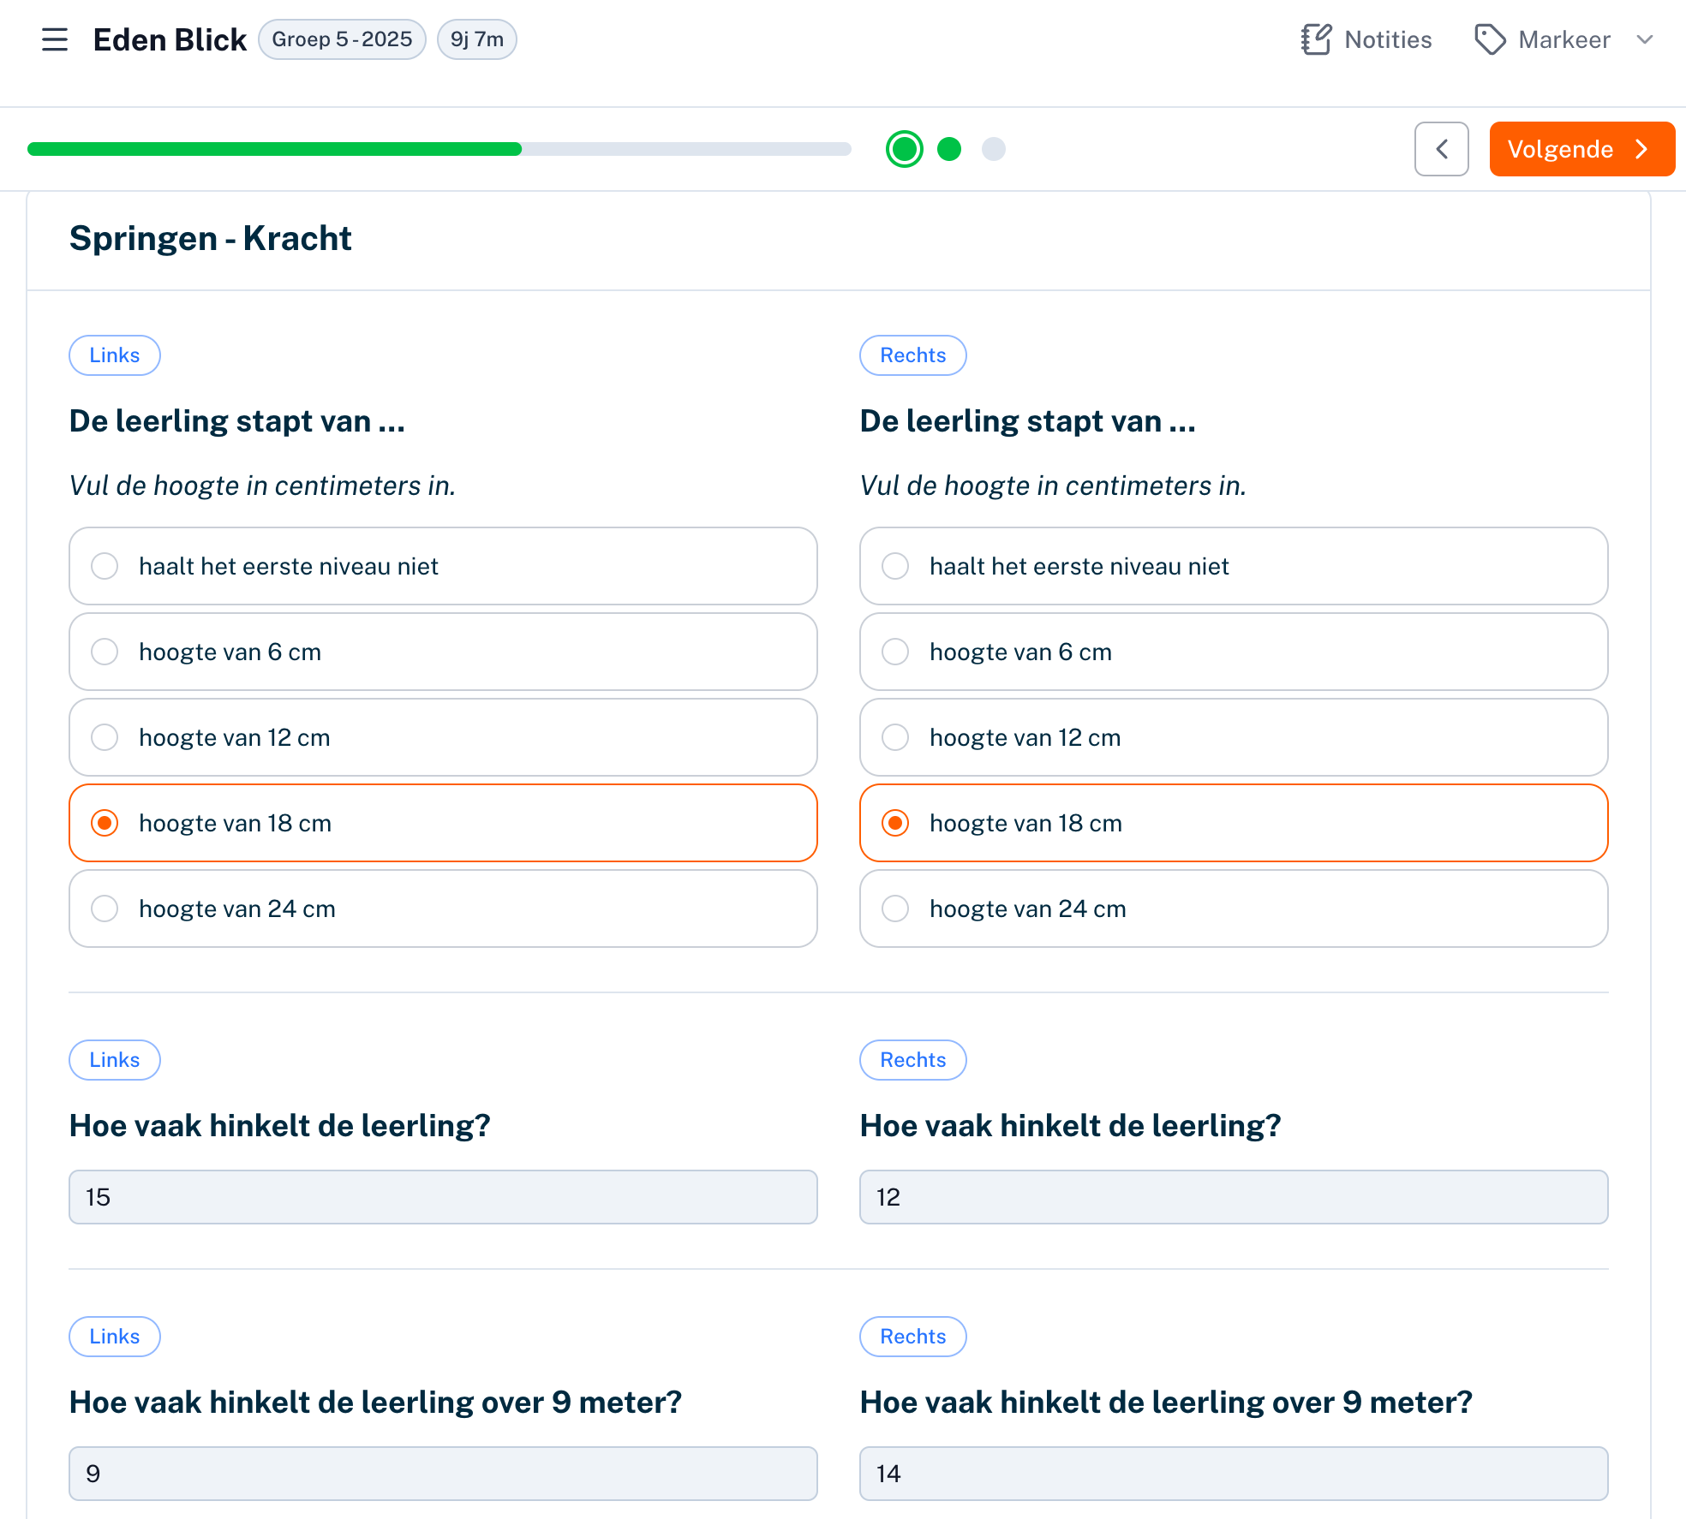
Task: Click the Markeer tag icon
Action: (x=1490, y=39)
